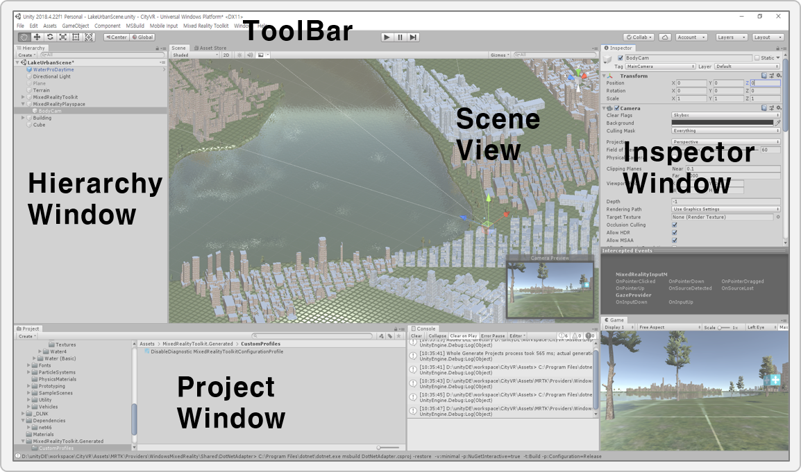Select the combined Transform tool

(x=89, y=37)
